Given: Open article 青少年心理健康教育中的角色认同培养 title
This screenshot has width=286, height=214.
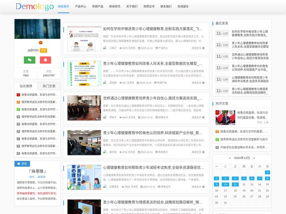Looking at the screenshot, I should [x=153, y=133].
